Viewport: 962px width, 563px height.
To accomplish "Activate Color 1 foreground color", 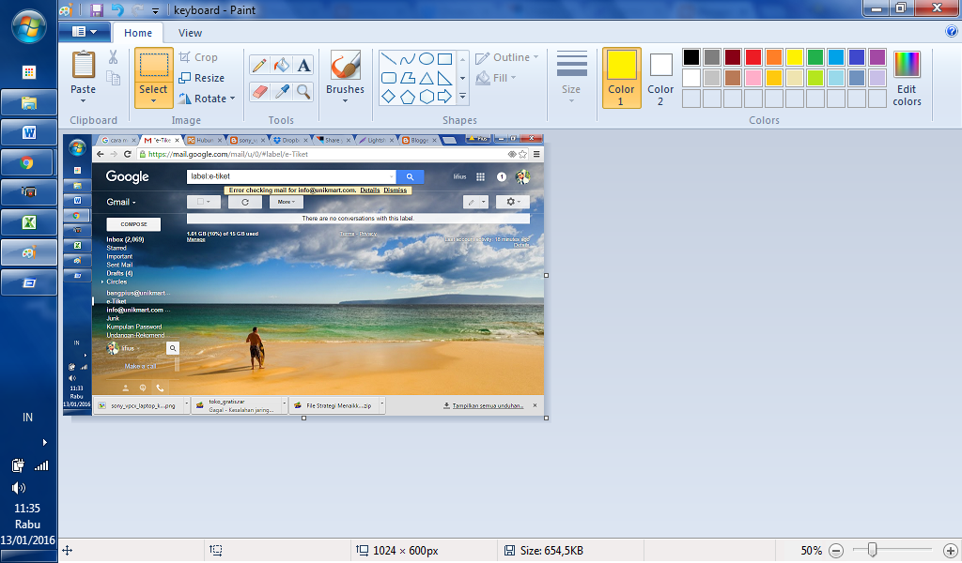I will [622, 78].
